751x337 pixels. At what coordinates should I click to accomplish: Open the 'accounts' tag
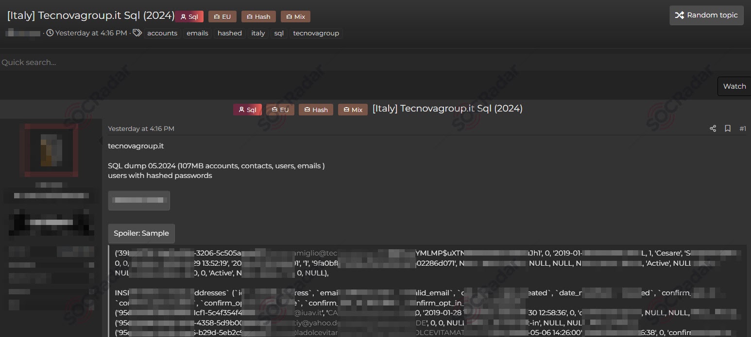[162, 33]
